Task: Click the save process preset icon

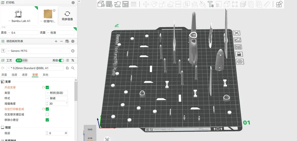Action: (67, 68)
